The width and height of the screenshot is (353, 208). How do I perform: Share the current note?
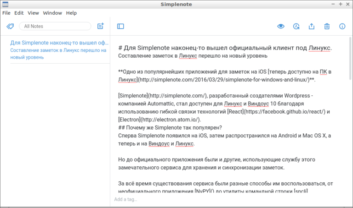pyautogui.click(x=311, y=26)
